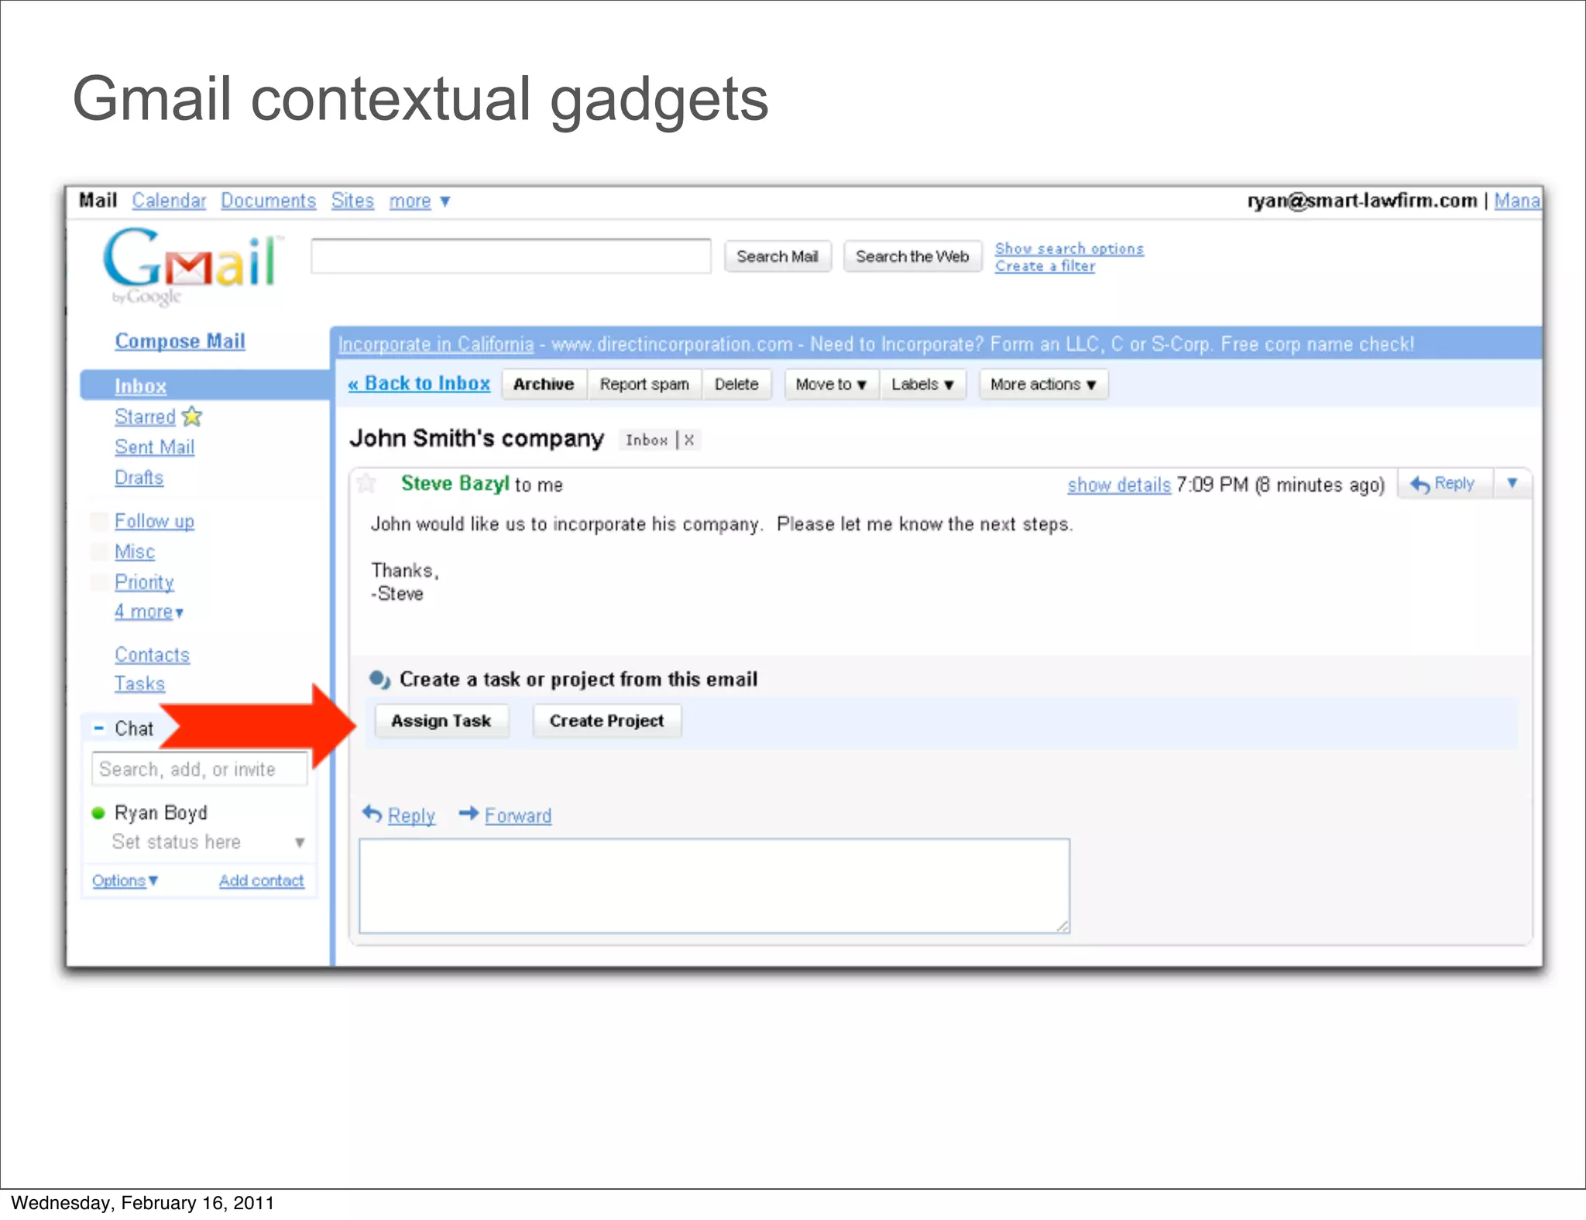Click Show search options
The width and height of the screenshot is (1586, 1220).
[x=1069, y=248]
